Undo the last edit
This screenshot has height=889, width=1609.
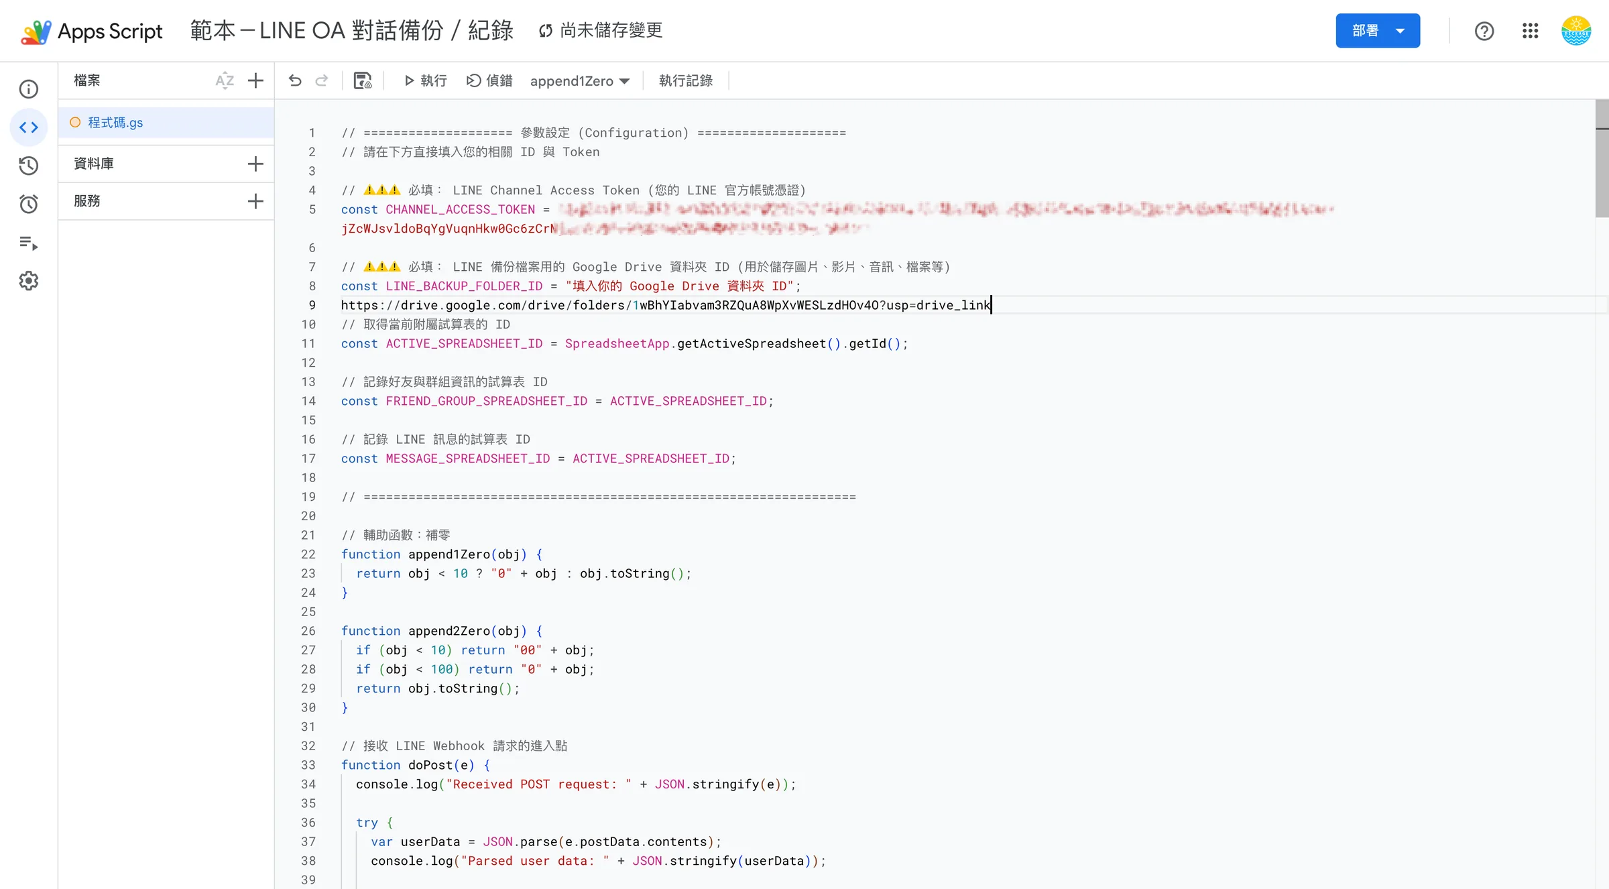tap(295, 81)
